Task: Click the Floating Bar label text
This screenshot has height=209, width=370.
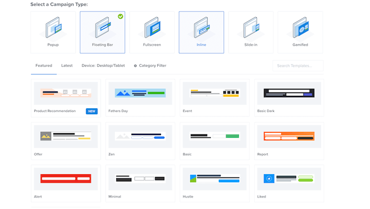Action: pyautogui.click(x=102, y=45)
